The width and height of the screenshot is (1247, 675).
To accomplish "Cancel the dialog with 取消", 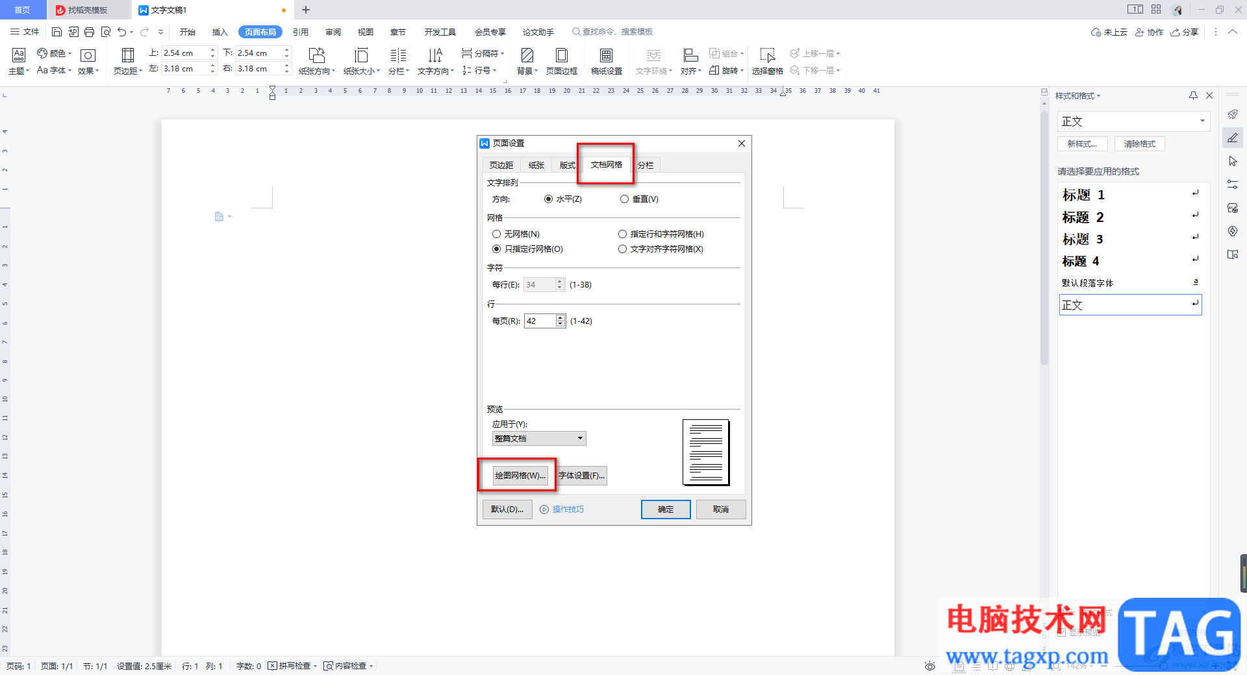I will click(721, 509).
